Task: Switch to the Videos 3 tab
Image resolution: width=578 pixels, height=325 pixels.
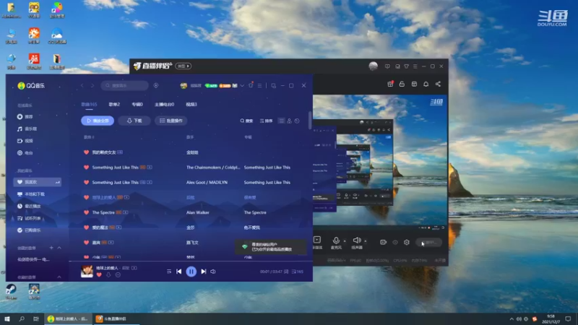Action: click(x=191, y=105)
